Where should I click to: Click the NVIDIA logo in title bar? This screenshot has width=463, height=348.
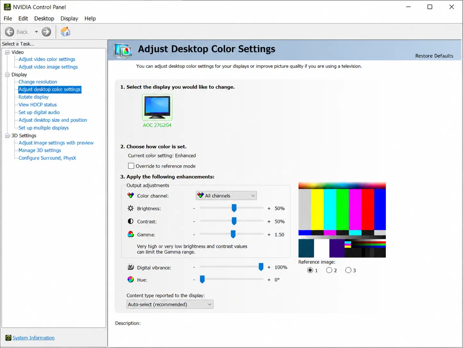point(7,7)
